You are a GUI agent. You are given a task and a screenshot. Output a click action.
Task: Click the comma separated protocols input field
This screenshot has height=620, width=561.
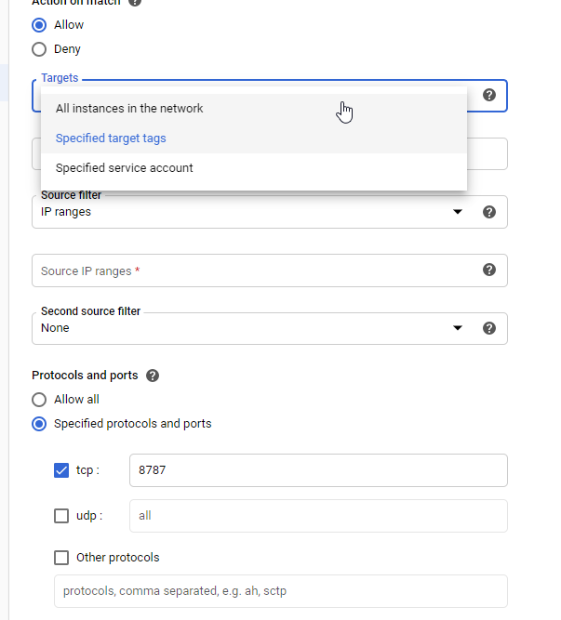tap(281, 591)
